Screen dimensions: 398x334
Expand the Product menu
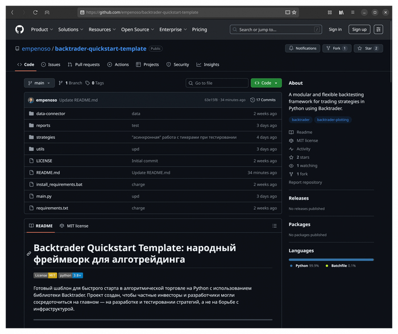pyautogui.click(x=42, y=30)
